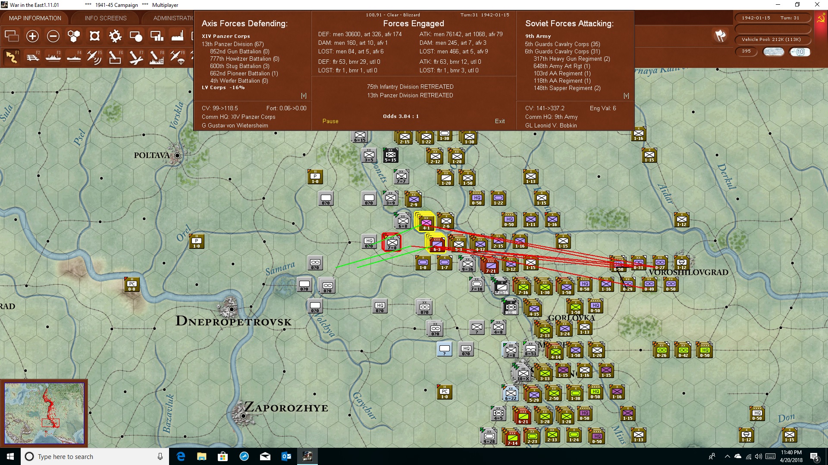Click the Windows taskbar search box
The width and height of the screenshot is (828, 465).
95,456
